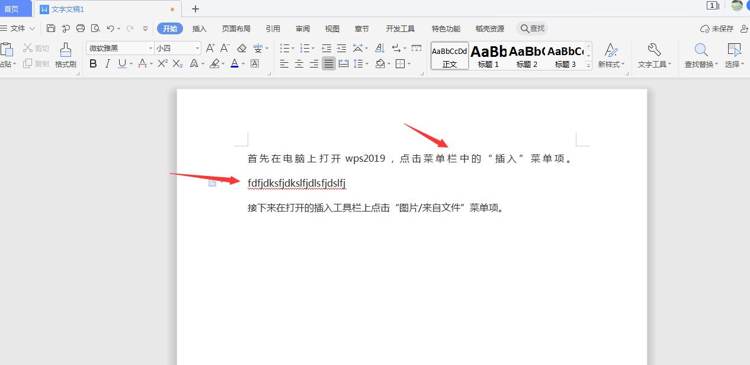The width and height of the screenshot is (750, 365).
Task: Toggle Italic formatting
Action: click(107, 63)
